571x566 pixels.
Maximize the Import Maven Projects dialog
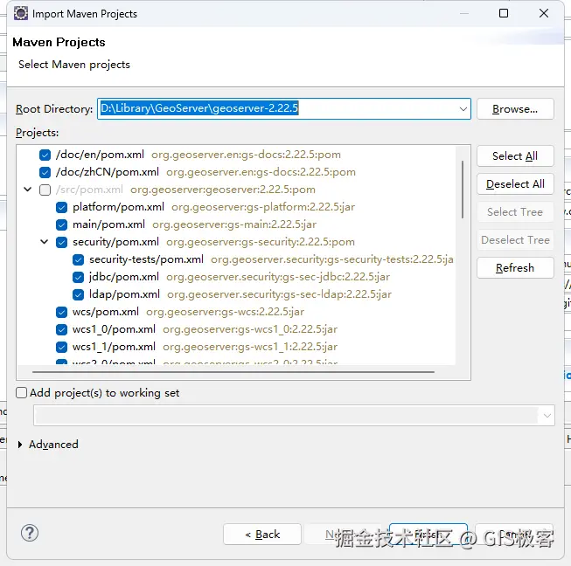pyautogui.click(x=504, y=13)
